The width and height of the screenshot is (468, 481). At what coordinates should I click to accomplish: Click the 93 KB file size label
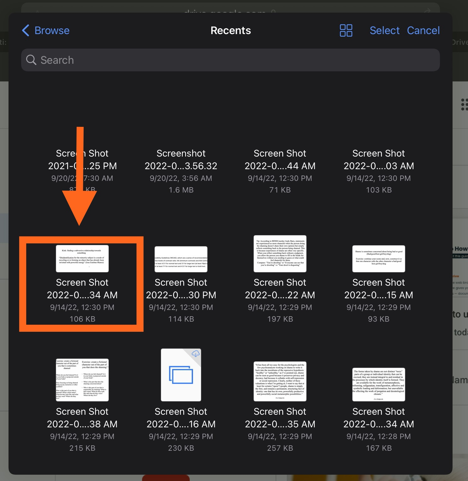tap(379, 319)
